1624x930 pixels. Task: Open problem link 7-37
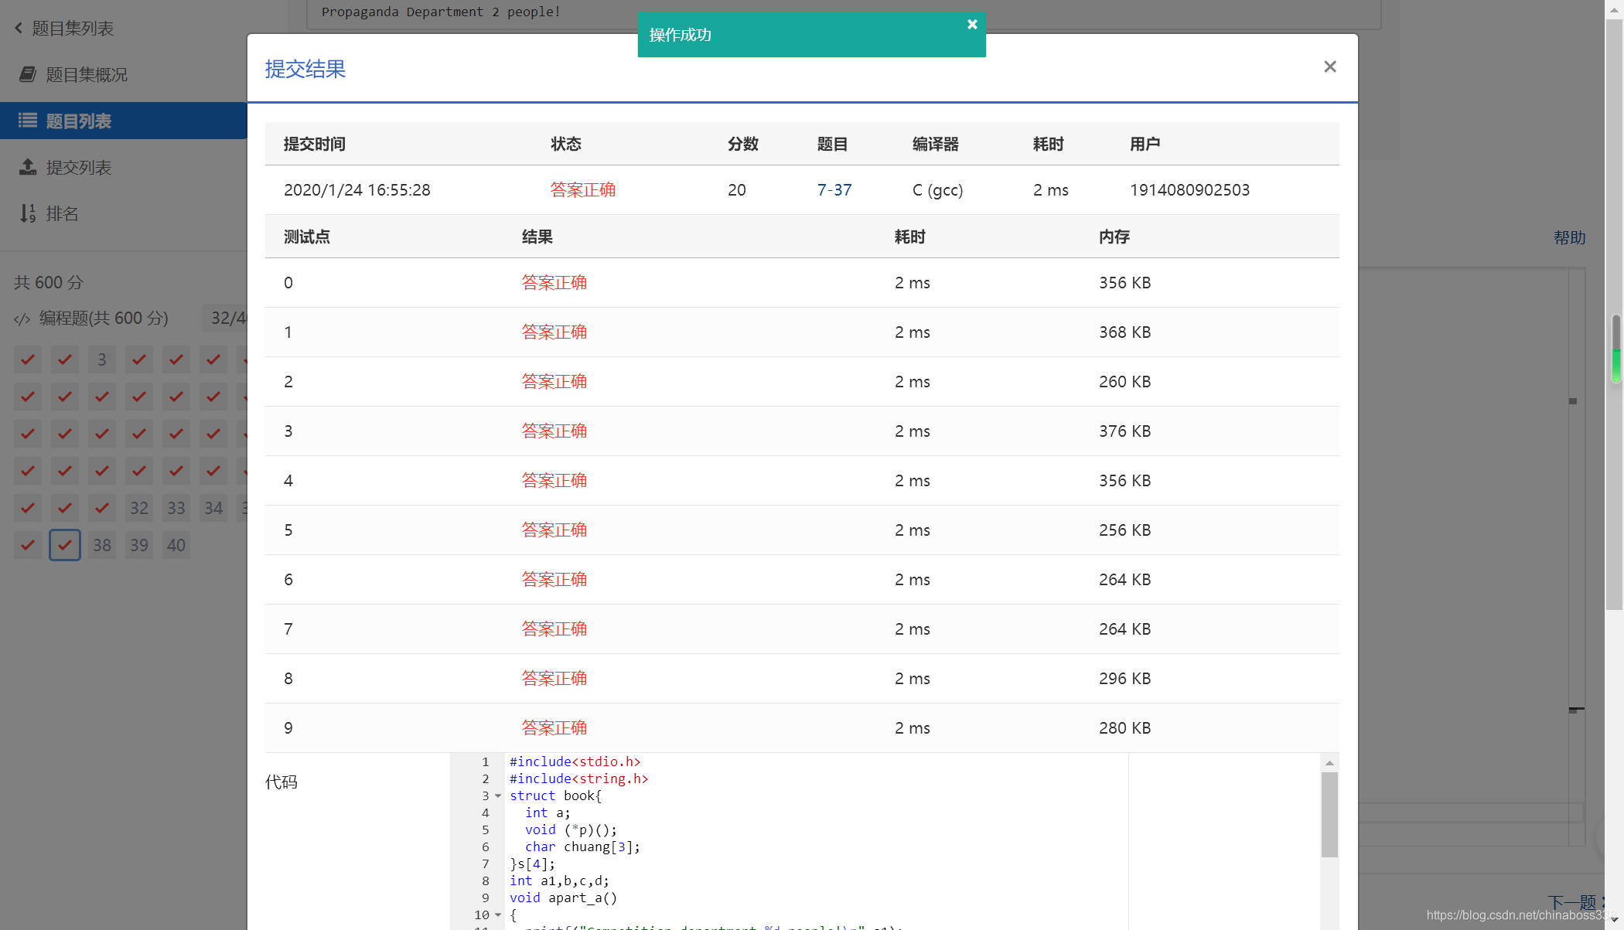(x=834, y=190)
